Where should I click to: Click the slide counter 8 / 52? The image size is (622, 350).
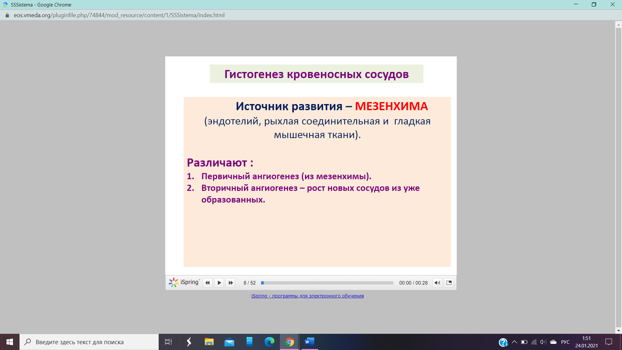[x=249, y=283]
